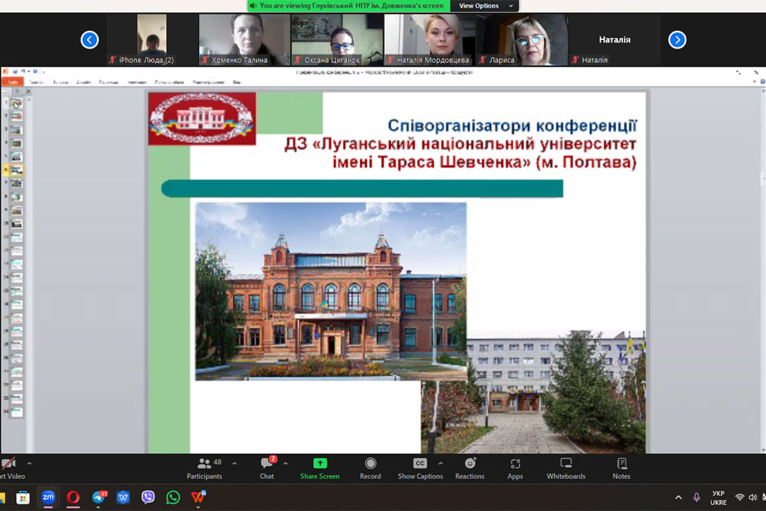The height and width of the screenshot is (511, 766).
Task: Open Viber from the taskbar
Action: 148,497
